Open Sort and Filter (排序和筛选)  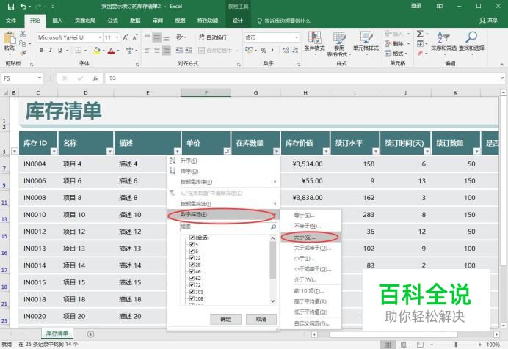point(443,42)
